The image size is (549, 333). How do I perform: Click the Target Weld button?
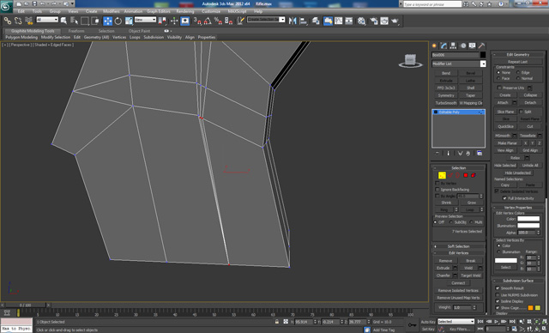(471, 275)
